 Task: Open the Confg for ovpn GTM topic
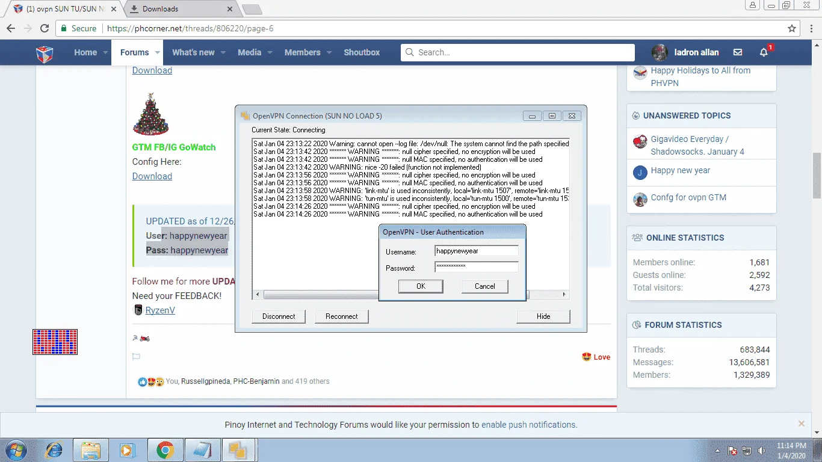(x=688, y=197)
